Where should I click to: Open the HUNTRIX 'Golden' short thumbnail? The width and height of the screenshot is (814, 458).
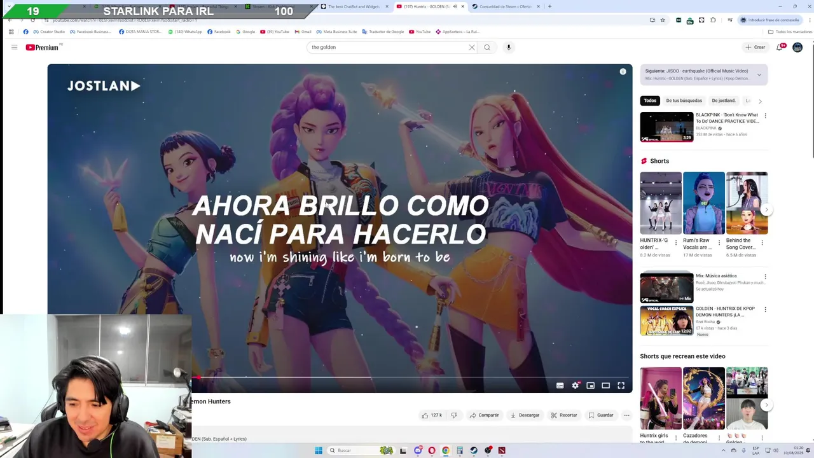click(x=661, y=203)
